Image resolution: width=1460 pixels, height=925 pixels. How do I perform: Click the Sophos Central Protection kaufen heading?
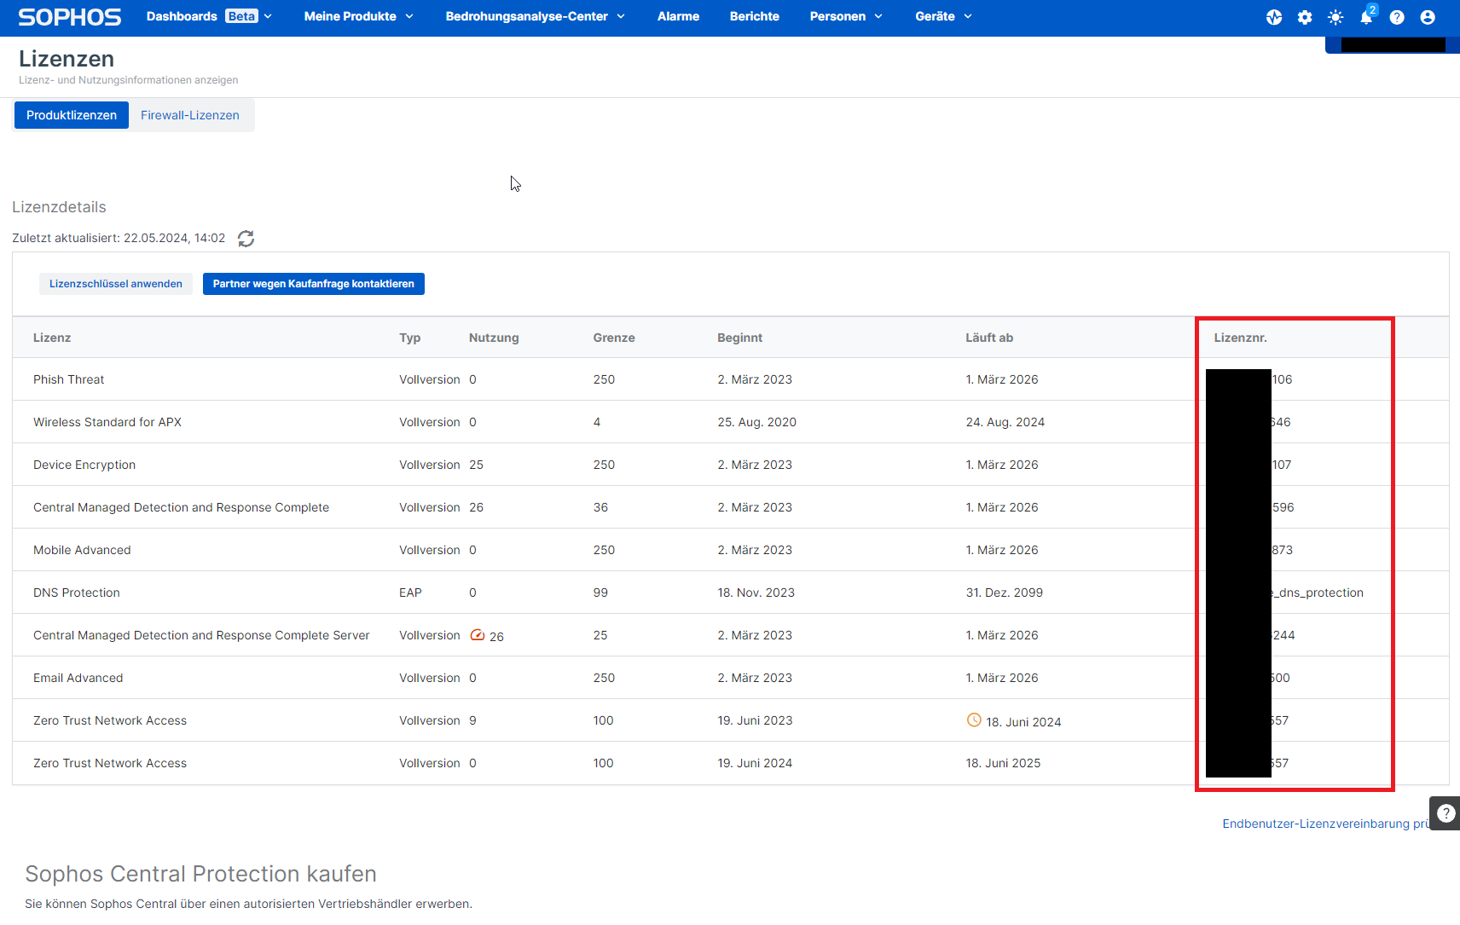point(200,874)
